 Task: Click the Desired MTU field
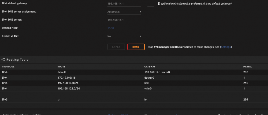point(124,28)
